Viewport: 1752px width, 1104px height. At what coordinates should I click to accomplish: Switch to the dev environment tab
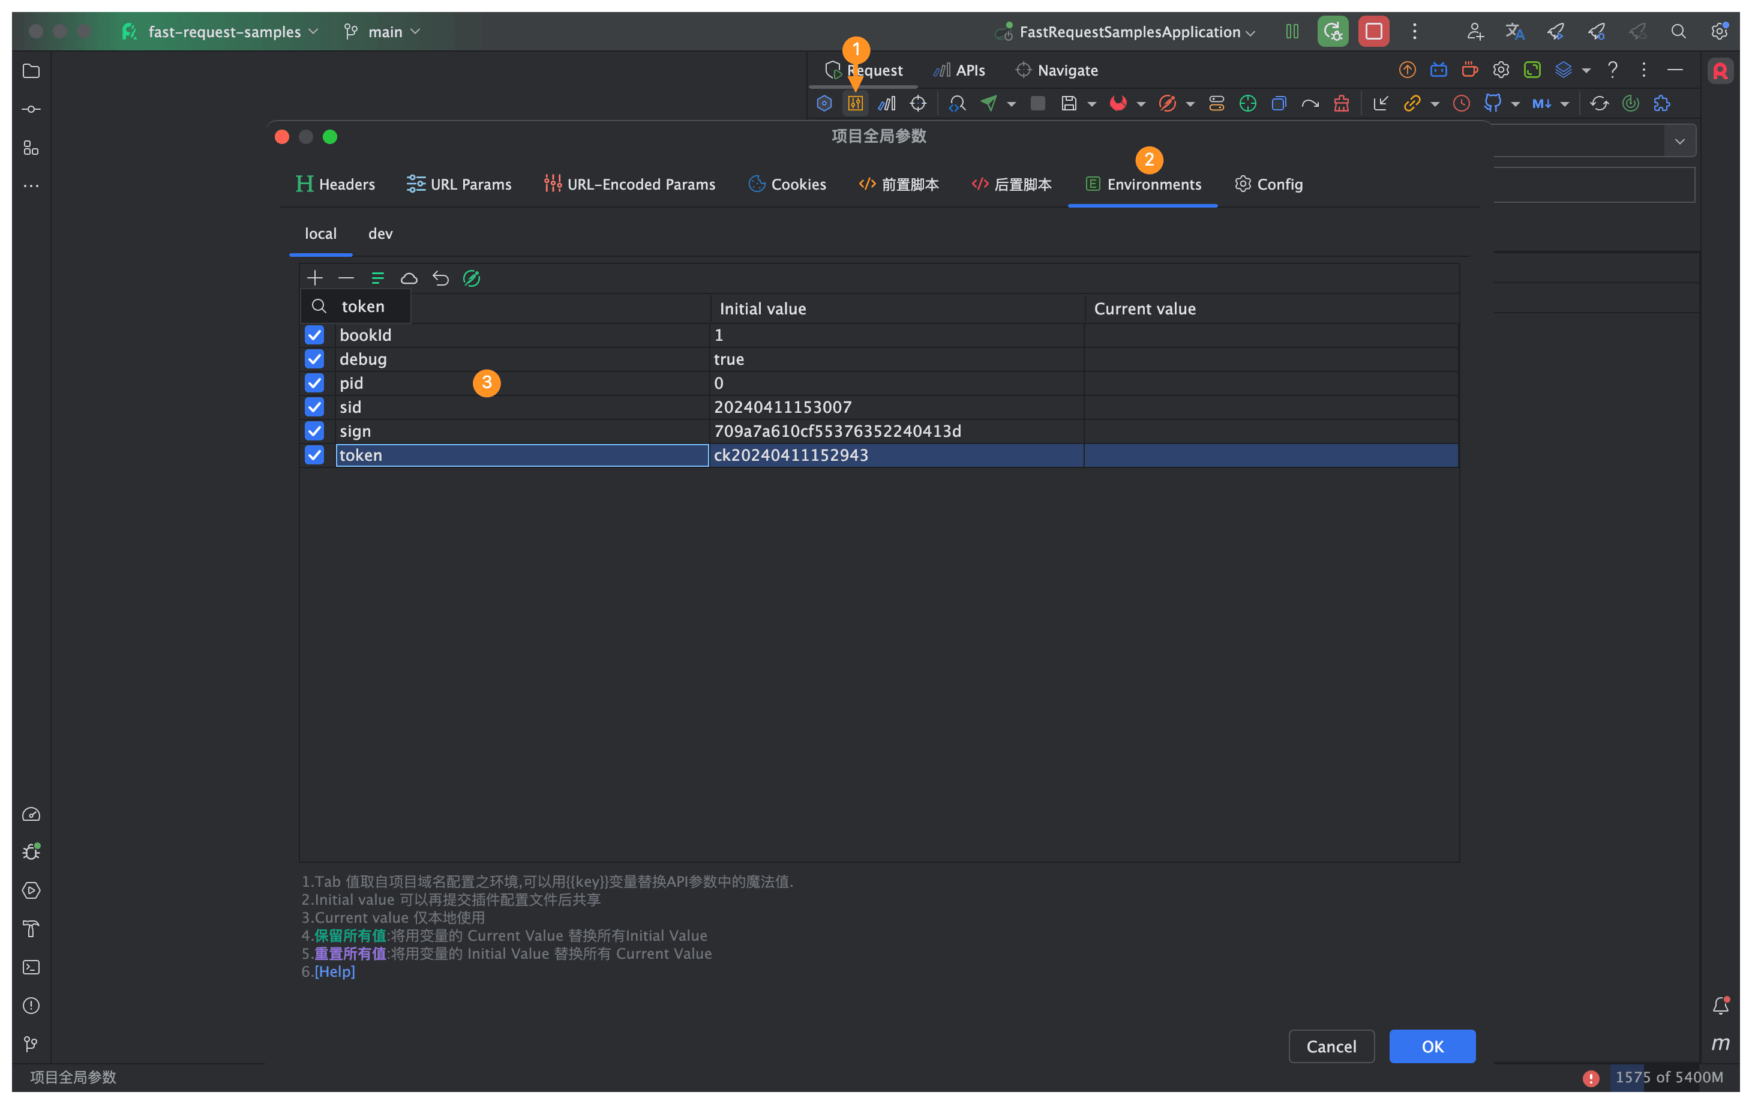tap(380, 233)
